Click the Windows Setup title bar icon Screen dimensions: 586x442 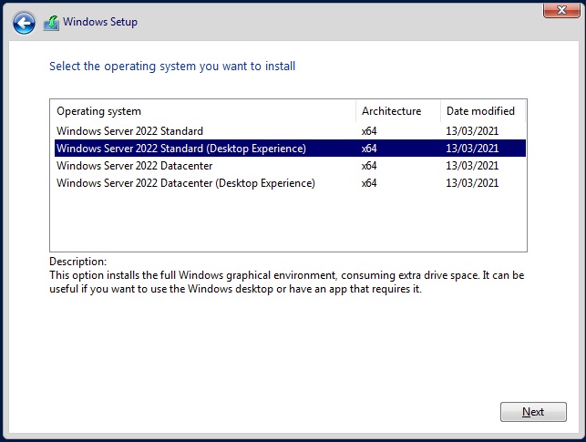51,23
